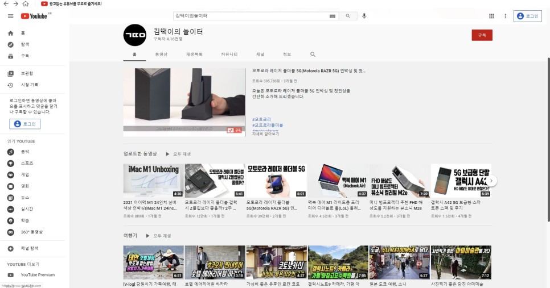Play all 여행기 videos 모두 재생
This screenshot has height=288, width=550.
(x=159, y=236)
